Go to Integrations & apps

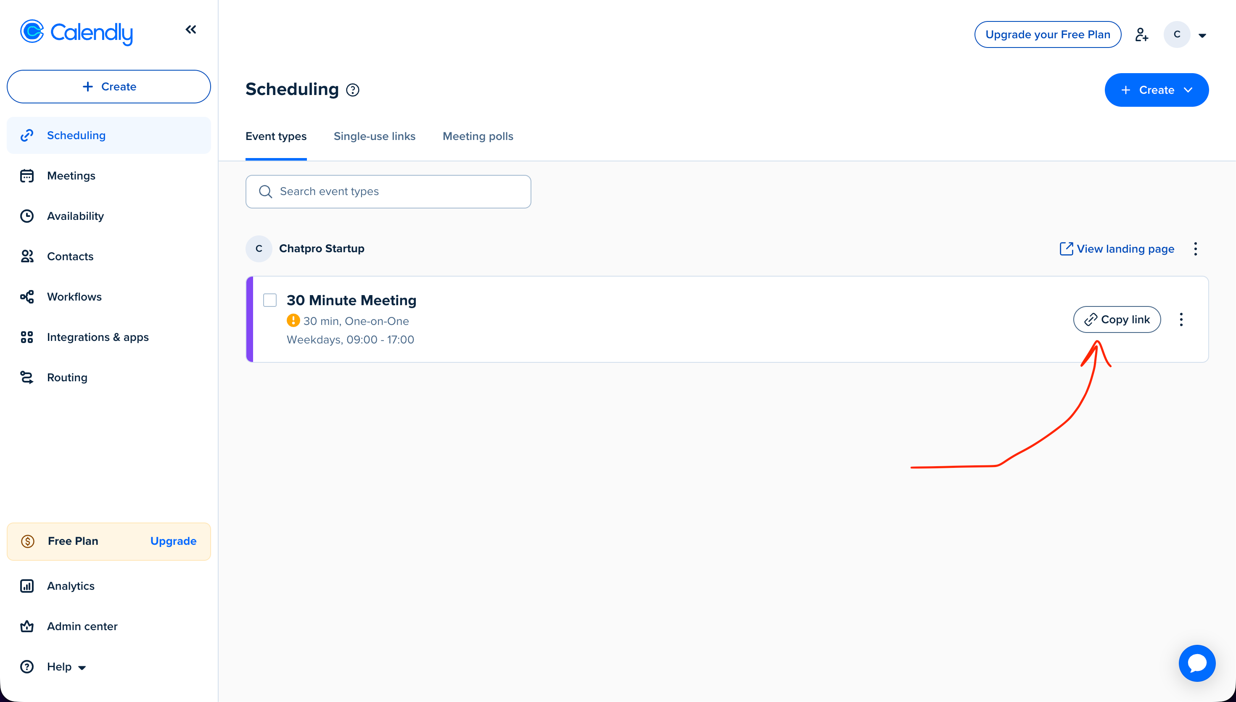pos(98,337)
